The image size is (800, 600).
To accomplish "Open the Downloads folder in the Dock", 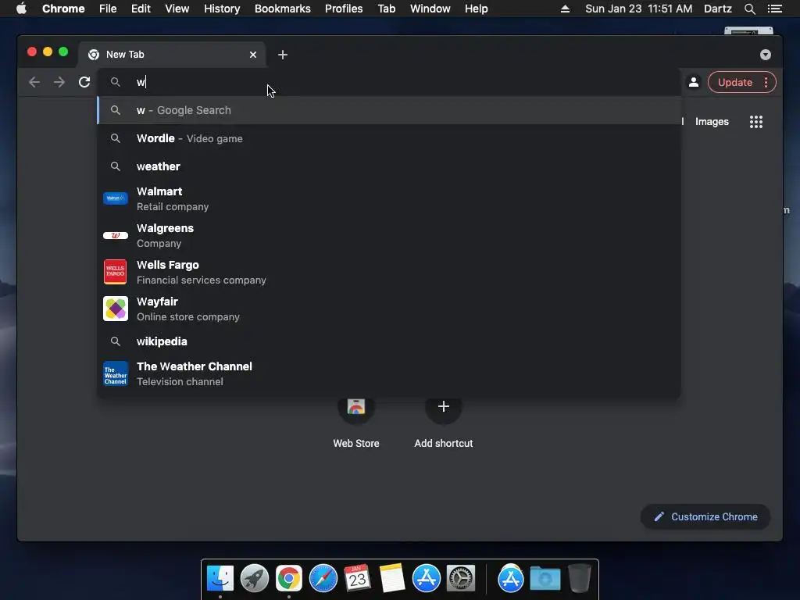I will pyautogui.click(x=545, y=578).
